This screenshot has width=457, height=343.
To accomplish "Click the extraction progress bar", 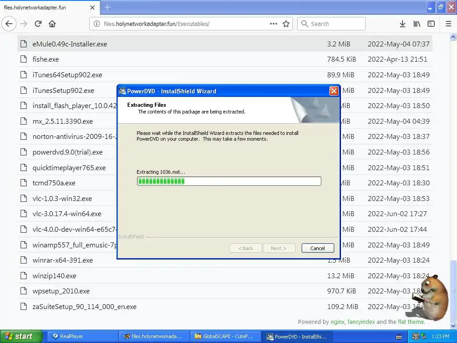I will (229, 181).
